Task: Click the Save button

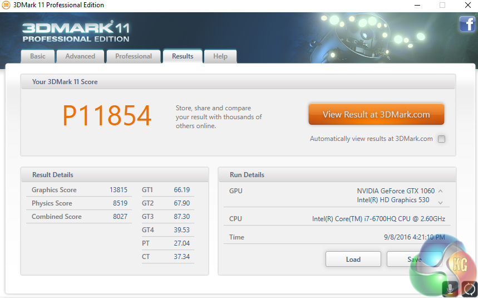Action: [415, 259]
